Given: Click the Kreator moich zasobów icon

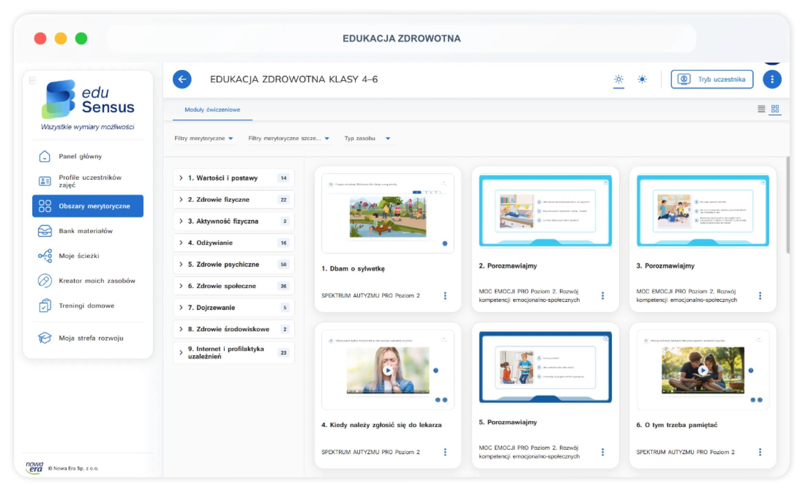Looking at the screenshot, I should click(45, 281).
